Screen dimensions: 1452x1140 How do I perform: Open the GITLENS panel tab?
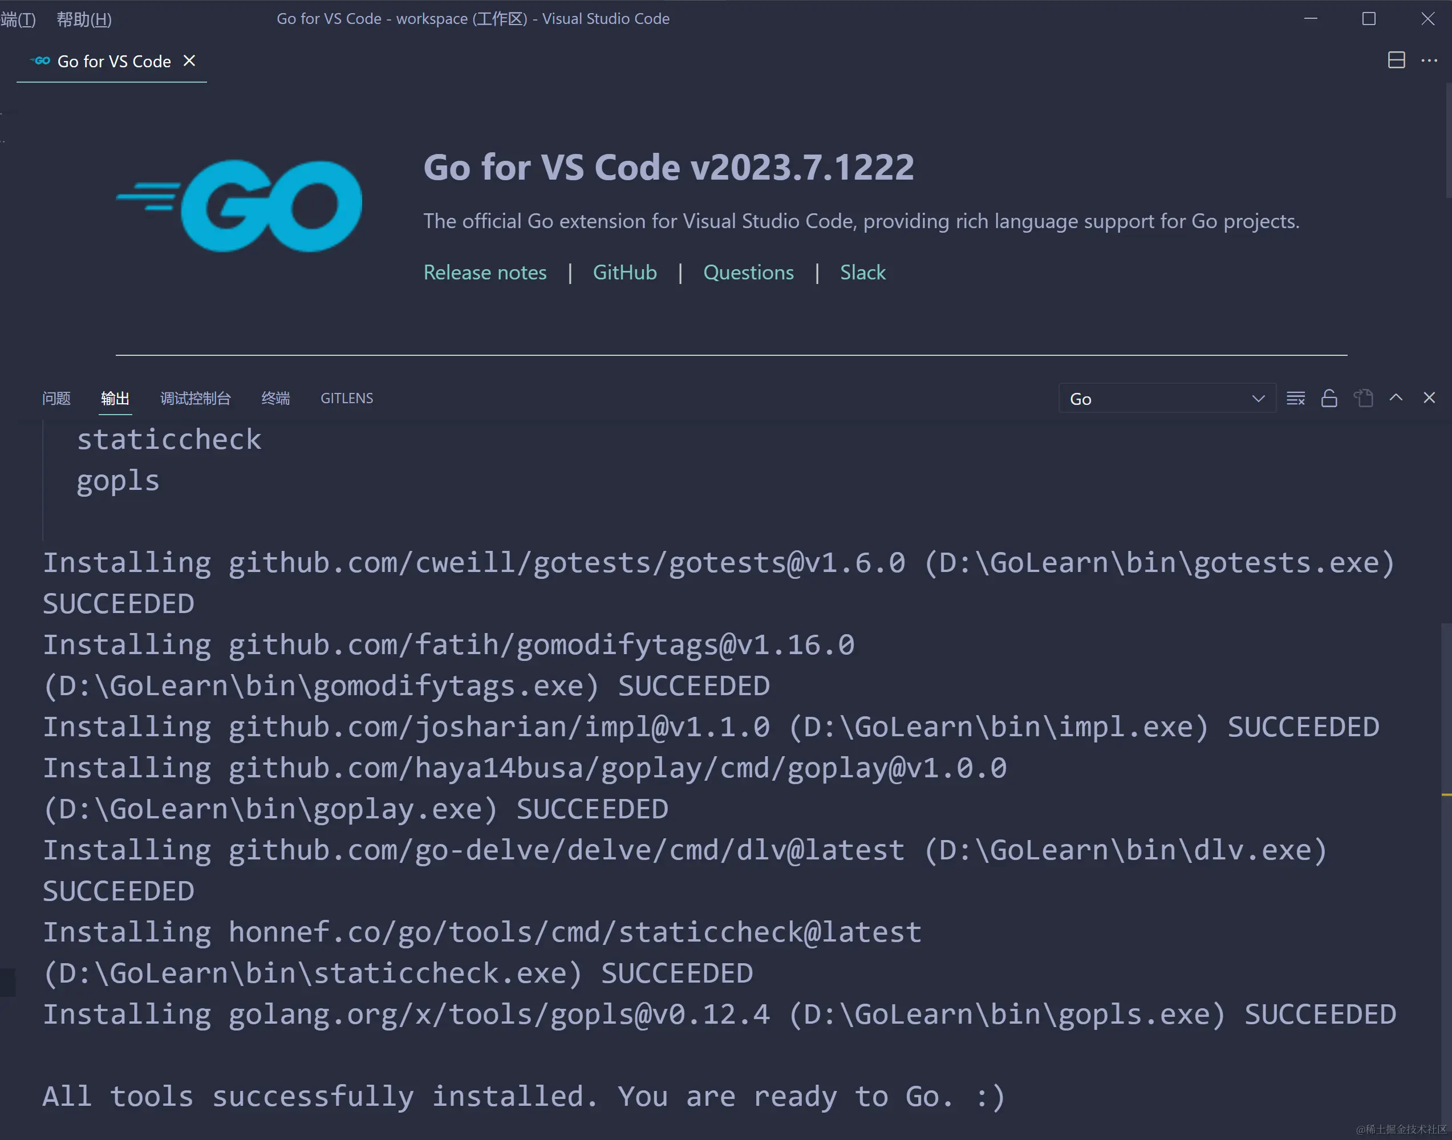[346, 399]
